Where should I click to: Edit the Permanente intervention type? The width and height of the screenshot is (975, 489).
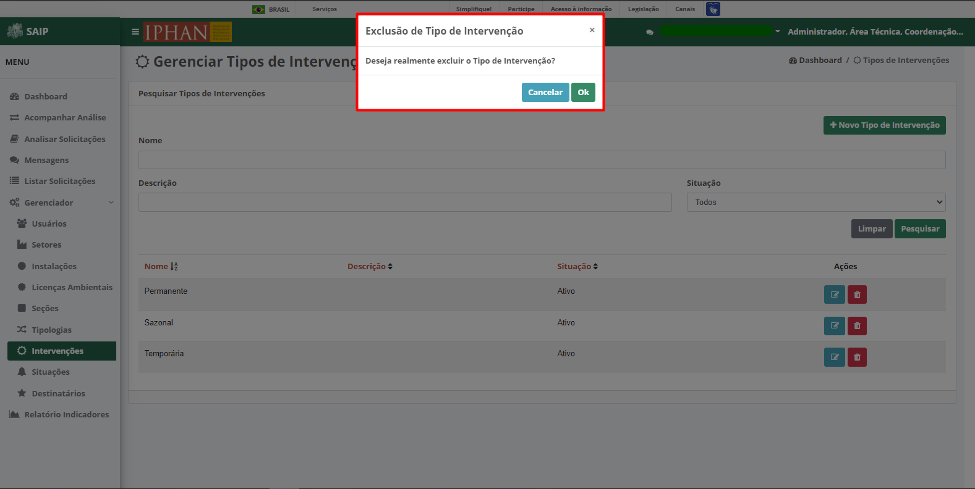pyautogui.click(x=834, y=295)
